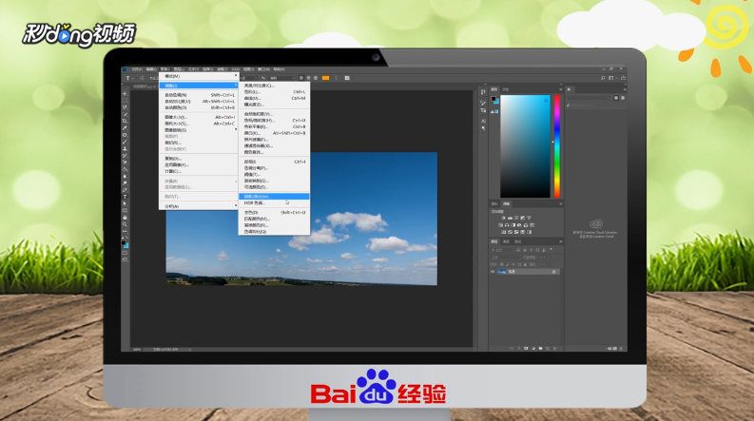
Task: Select the Pen tool
Action: [x=125, y=190]
